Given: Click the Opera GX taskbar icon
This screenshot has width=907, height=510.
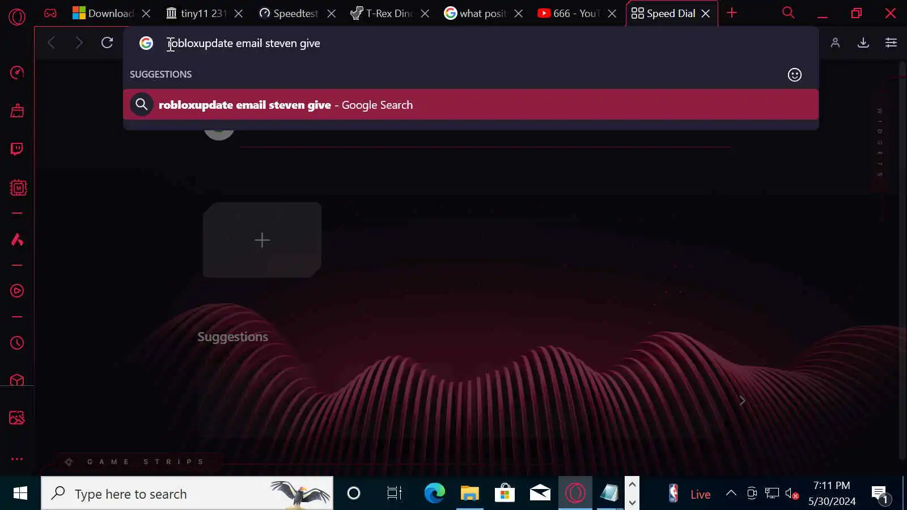Looking at the screenshot, I should click(x=575, y=494).
